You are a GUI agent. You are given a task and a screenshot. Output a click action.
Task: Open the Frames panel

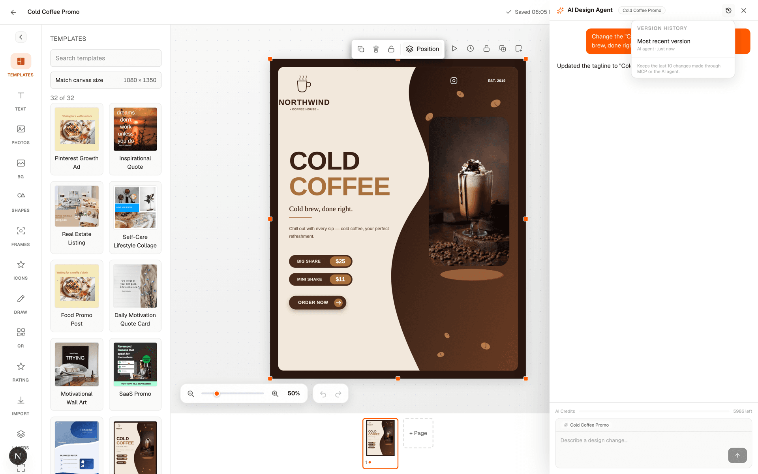tap(21, 236)
